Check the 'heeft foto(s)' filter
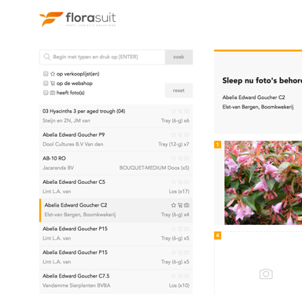Viewport: 302px width, 294px height. 46,93
